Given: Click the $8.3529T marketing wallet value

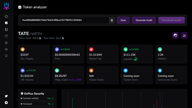Looking at the screenshot, I should (61, 76).
